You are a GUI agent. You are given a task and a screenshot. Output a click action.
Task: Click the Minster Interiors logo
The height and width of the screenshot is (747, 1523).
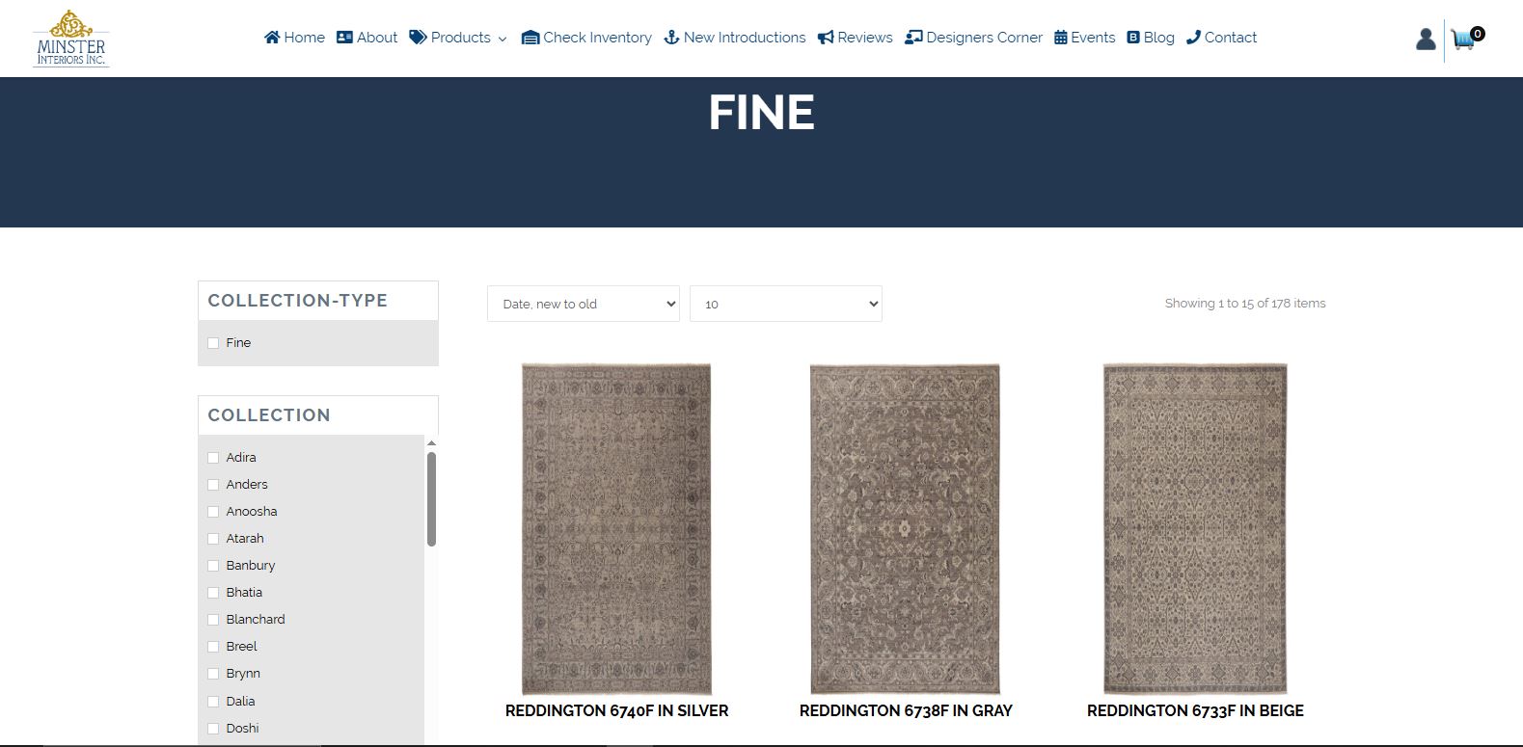click(71, 38)
